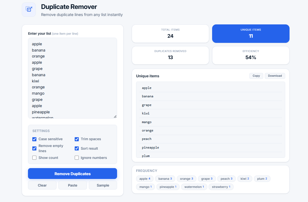The width and height of the screenshot is (308, 202).
Task: Click the peach 3 frequency chip
Action: pos(227,179)
